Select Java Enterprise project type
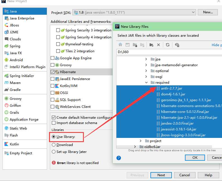Screen dimensions: 222x181 point(25,18)
